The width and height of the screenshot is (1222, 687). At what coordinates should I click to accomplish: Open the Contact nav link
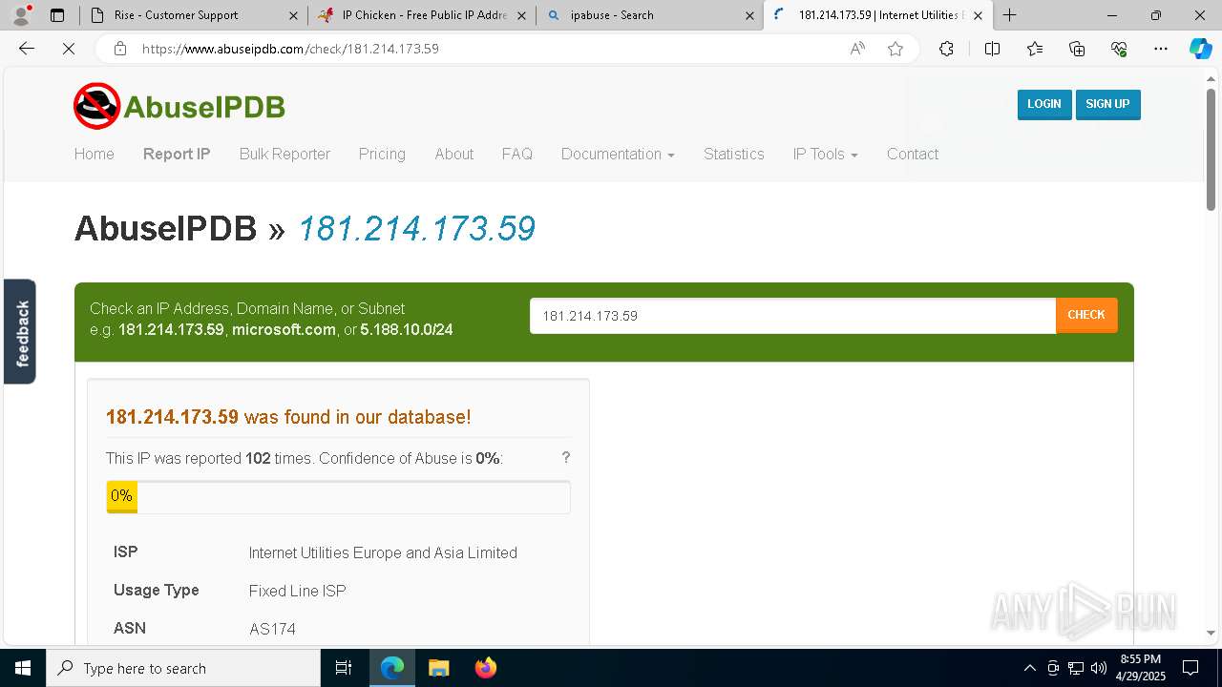click(x=913, y=154)
